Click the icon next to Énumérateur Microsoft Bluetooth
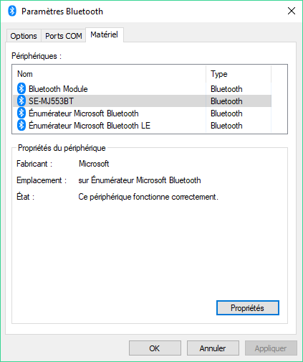The height and width of the screenshot is (362, 303). pyautogui.click(x=21, y=113)
